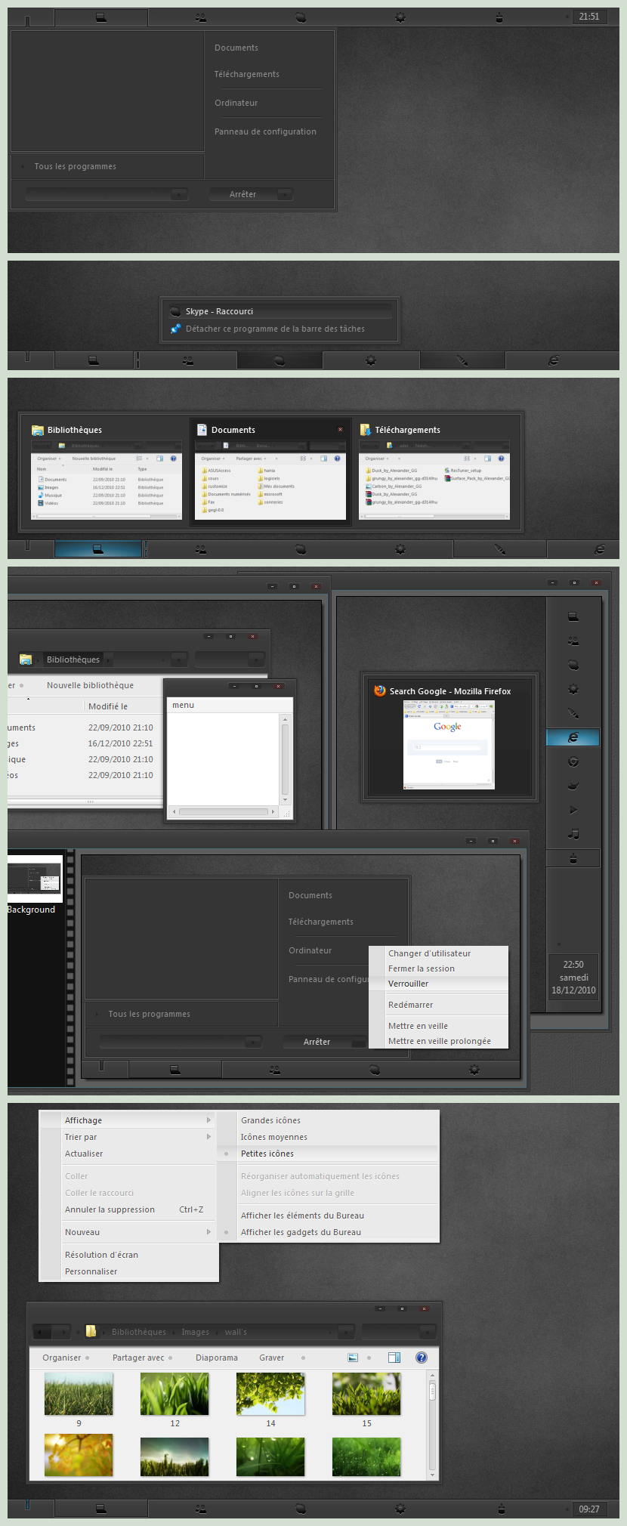This screenshot has height=1526, width=627.
Task: Click the highlighted Skype icon below the jump list
Action: (280, 361)
